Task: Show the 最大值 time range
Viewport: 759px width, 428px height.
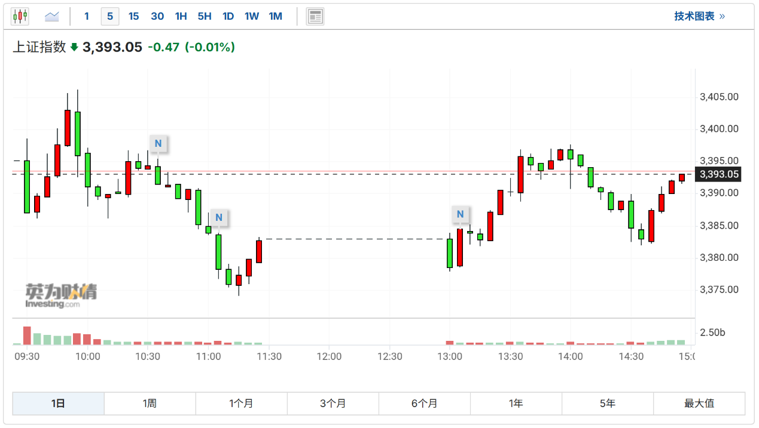Action: (699, 404)
